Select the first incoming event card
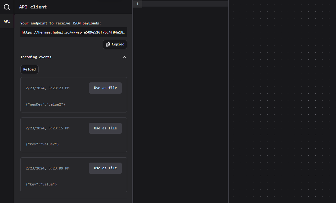Image resolution: width=336 pixels, height=203 pixels. pos(73,95)
